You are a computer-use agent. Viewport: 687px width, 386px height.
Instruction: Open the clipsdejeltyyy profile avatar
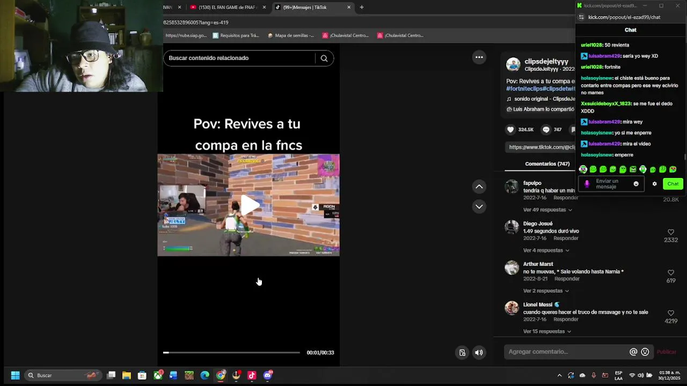pos(513,65)
